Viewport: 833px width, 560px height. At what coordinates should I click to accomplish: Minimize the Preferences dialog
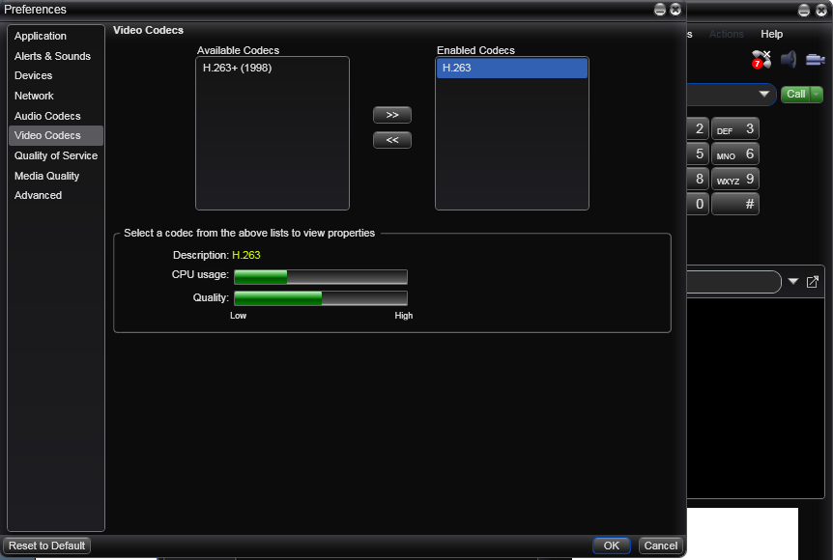[659, 10]
